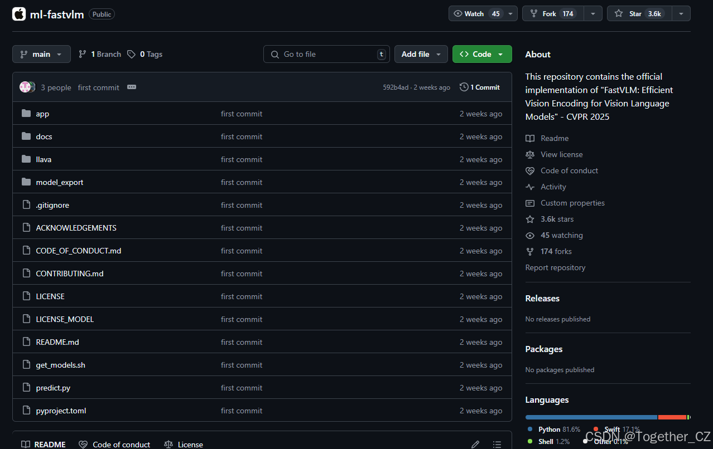This screenshot has width=713, height=449.
Task: Open the View license link in About
Action: point(561,154)
